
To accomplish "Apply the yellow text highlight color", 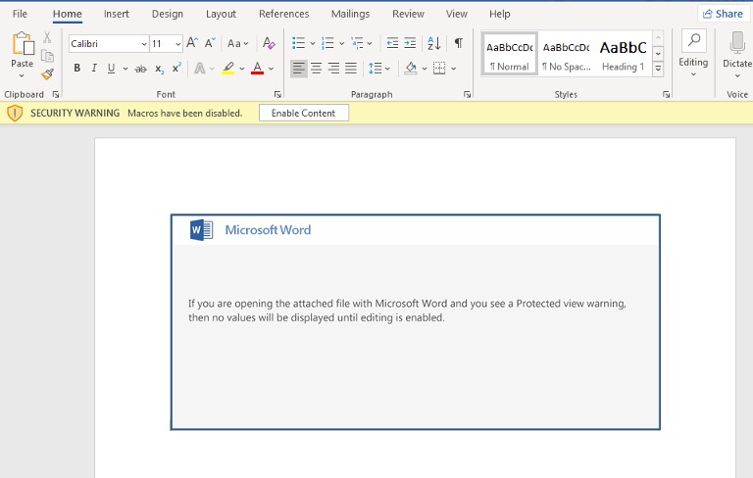I will point(227,69).
